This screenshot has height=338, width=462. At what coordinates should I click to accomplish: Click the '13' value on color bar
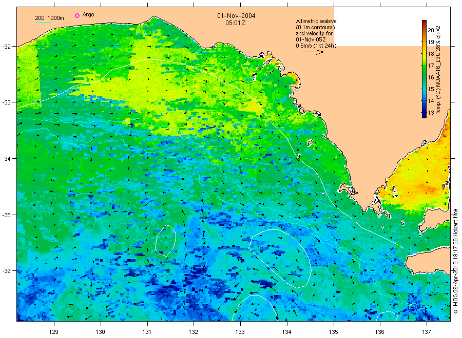[431, 113]
